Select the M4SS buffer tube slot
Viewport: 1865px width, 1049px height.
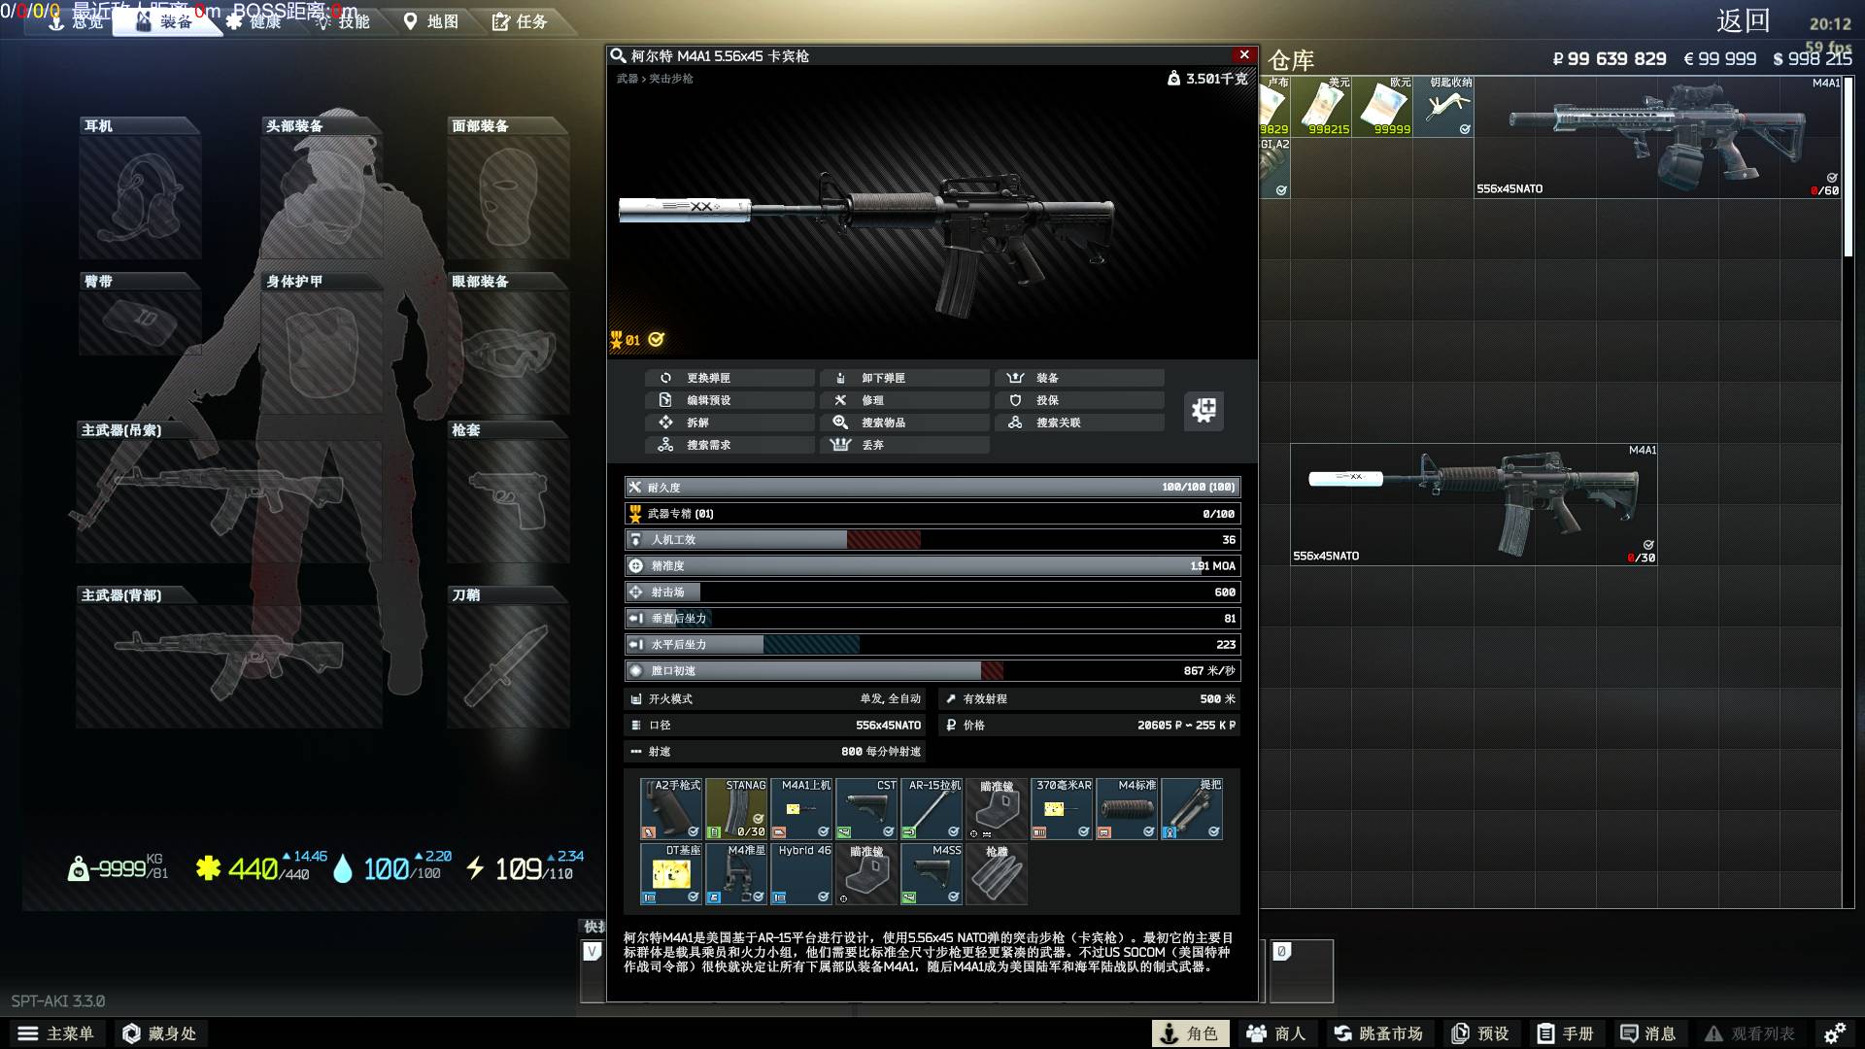(x=932, y=873)
